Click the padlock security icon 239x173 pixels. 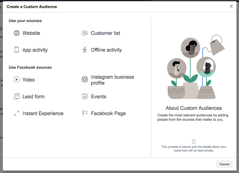tap(194, 142)
